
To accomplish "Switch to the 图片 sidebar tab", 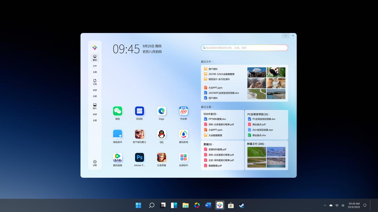I will 95,106.
